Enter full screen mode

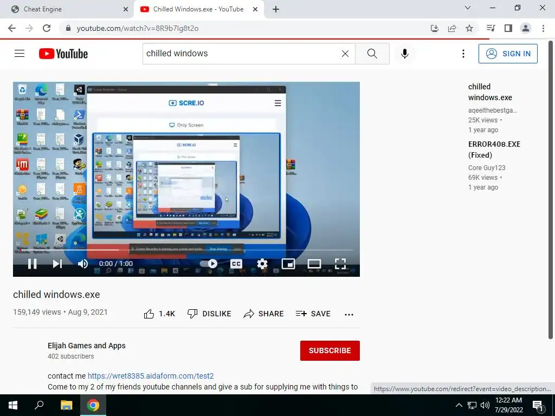click(340, 264)
